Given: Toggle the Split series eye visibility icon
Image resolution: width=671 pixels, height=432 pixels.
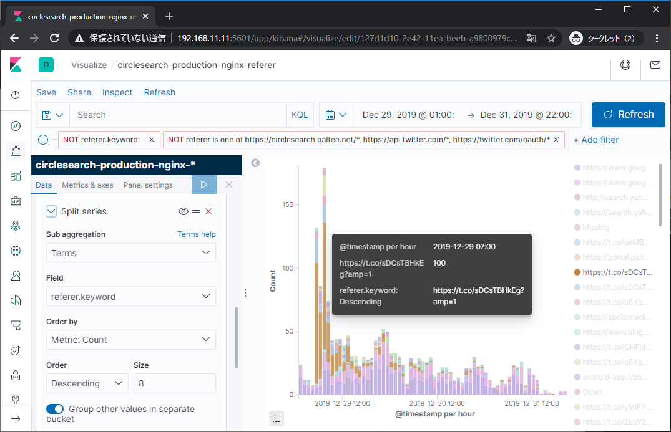Looking at the screenshot, I should tap(183, 211).
